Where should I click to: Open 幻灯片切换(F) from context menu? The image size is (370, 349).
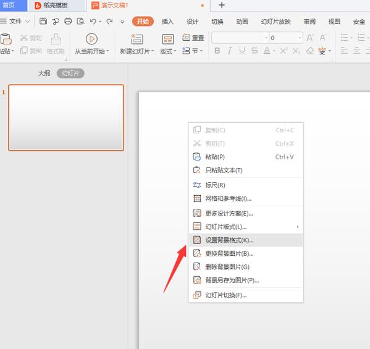pyautogui.click(x=246, y=295)
